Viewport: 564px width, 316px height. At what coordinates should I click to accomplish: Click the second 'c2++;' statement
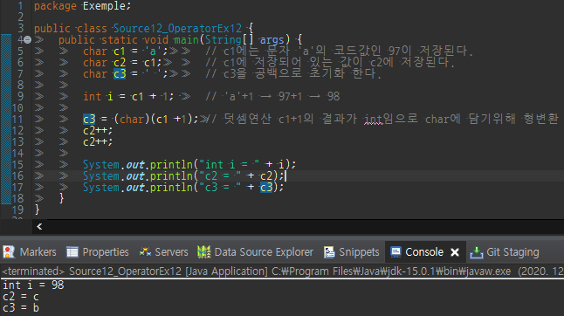(98, 141)
